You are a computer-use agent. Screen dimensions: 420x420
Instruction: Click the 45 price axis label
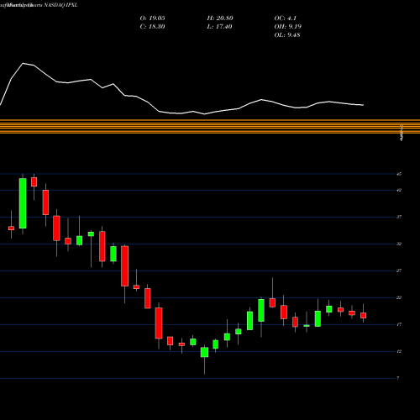(399, 174)
